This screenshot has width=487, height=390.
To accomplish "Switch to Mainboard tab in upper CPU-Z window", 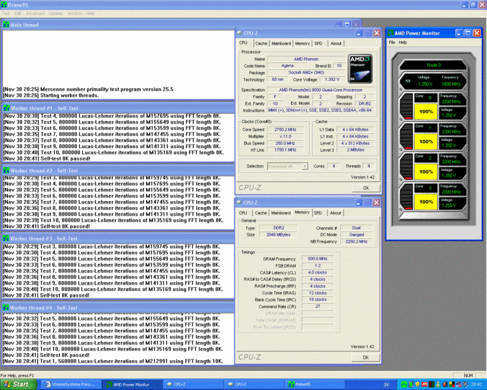I will pyautogui.click(x=281, y=43).
